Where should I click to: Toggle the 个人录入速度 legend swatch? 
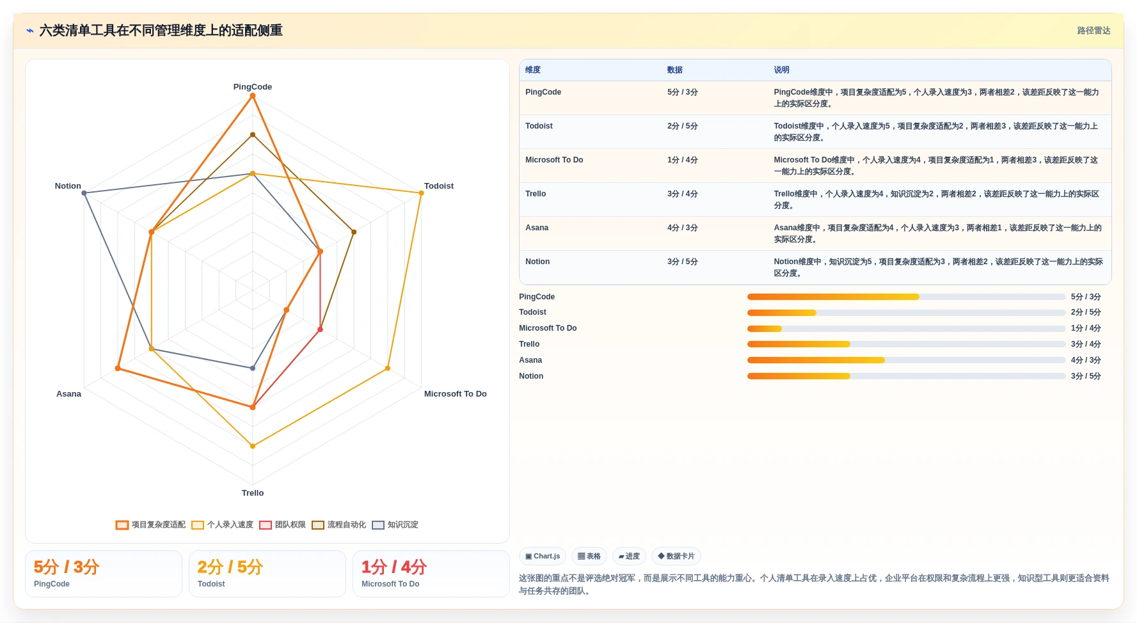(x=198, y=525)
